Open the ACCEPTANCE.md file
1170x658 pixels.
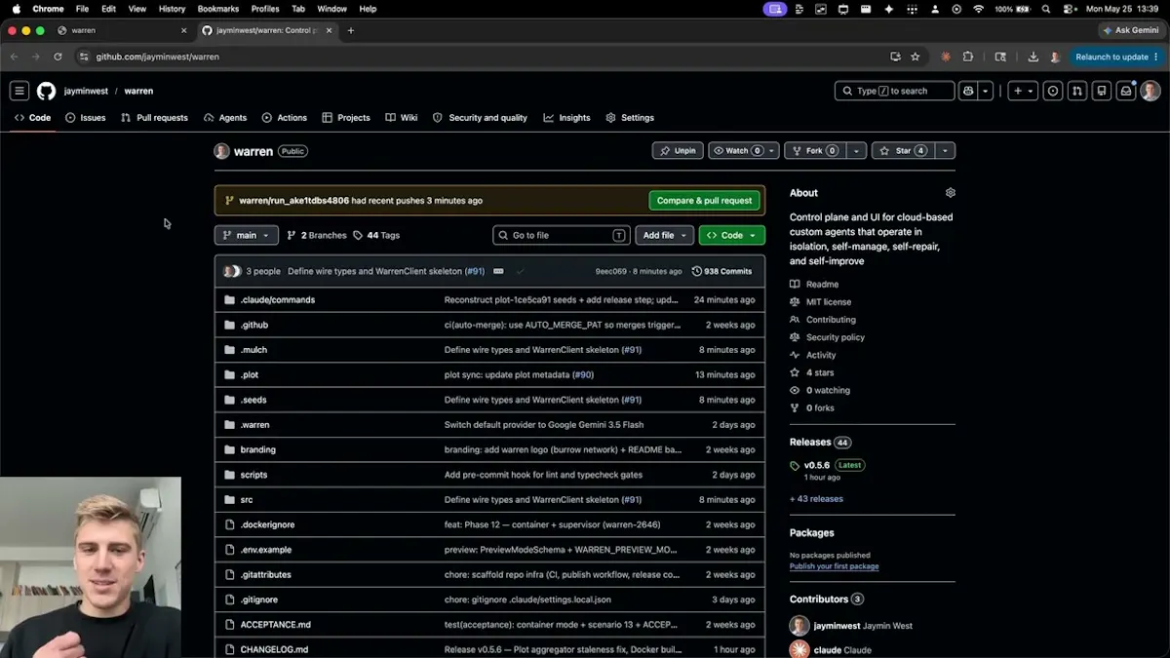click(x=275, y=625)
